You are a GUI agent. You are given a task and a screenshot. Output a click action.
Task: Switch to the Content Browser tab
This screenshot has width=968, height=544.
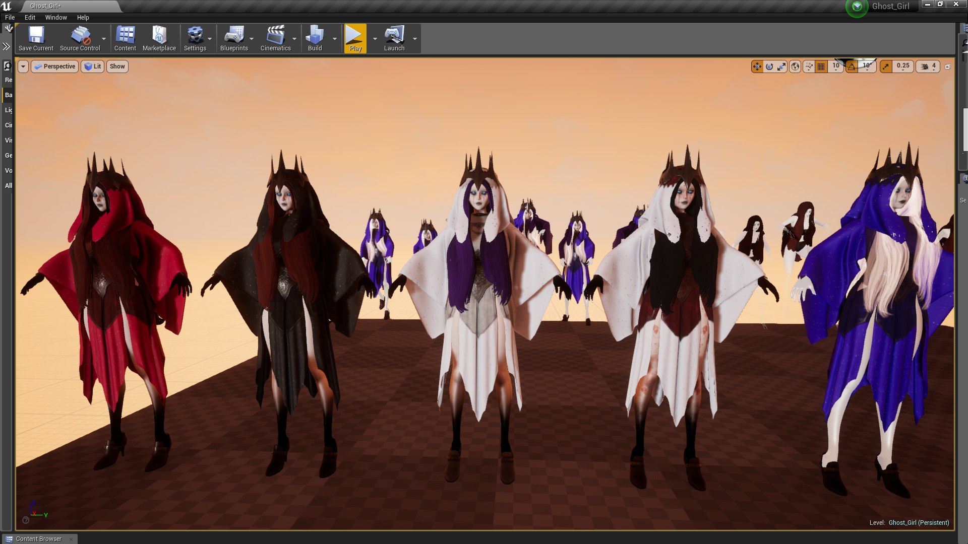[x=39, y=538]
